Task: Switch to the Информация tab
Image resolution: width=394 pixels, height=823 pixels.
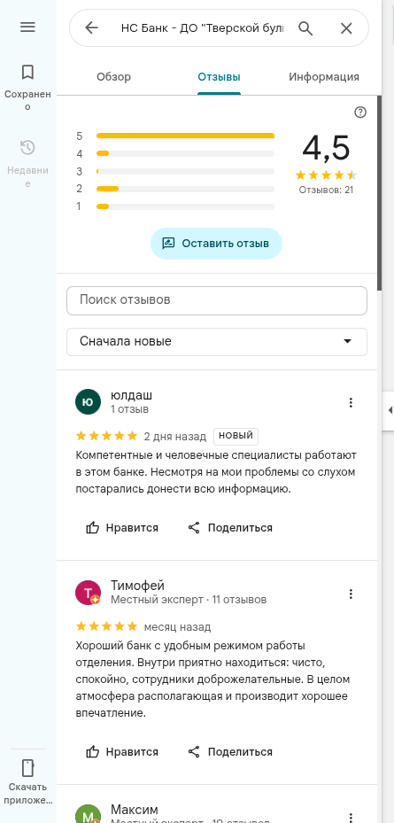Action: (324, 77)
